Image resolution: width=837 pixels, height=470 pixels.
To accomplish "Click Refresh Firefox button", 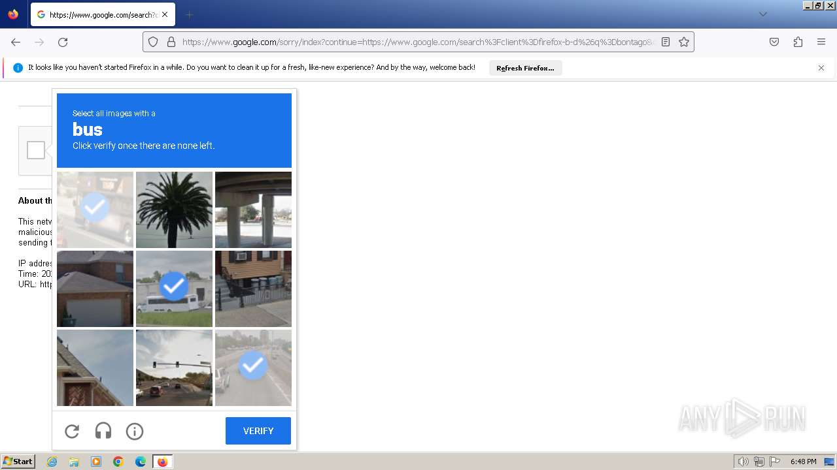I will (x=525, y=68).
